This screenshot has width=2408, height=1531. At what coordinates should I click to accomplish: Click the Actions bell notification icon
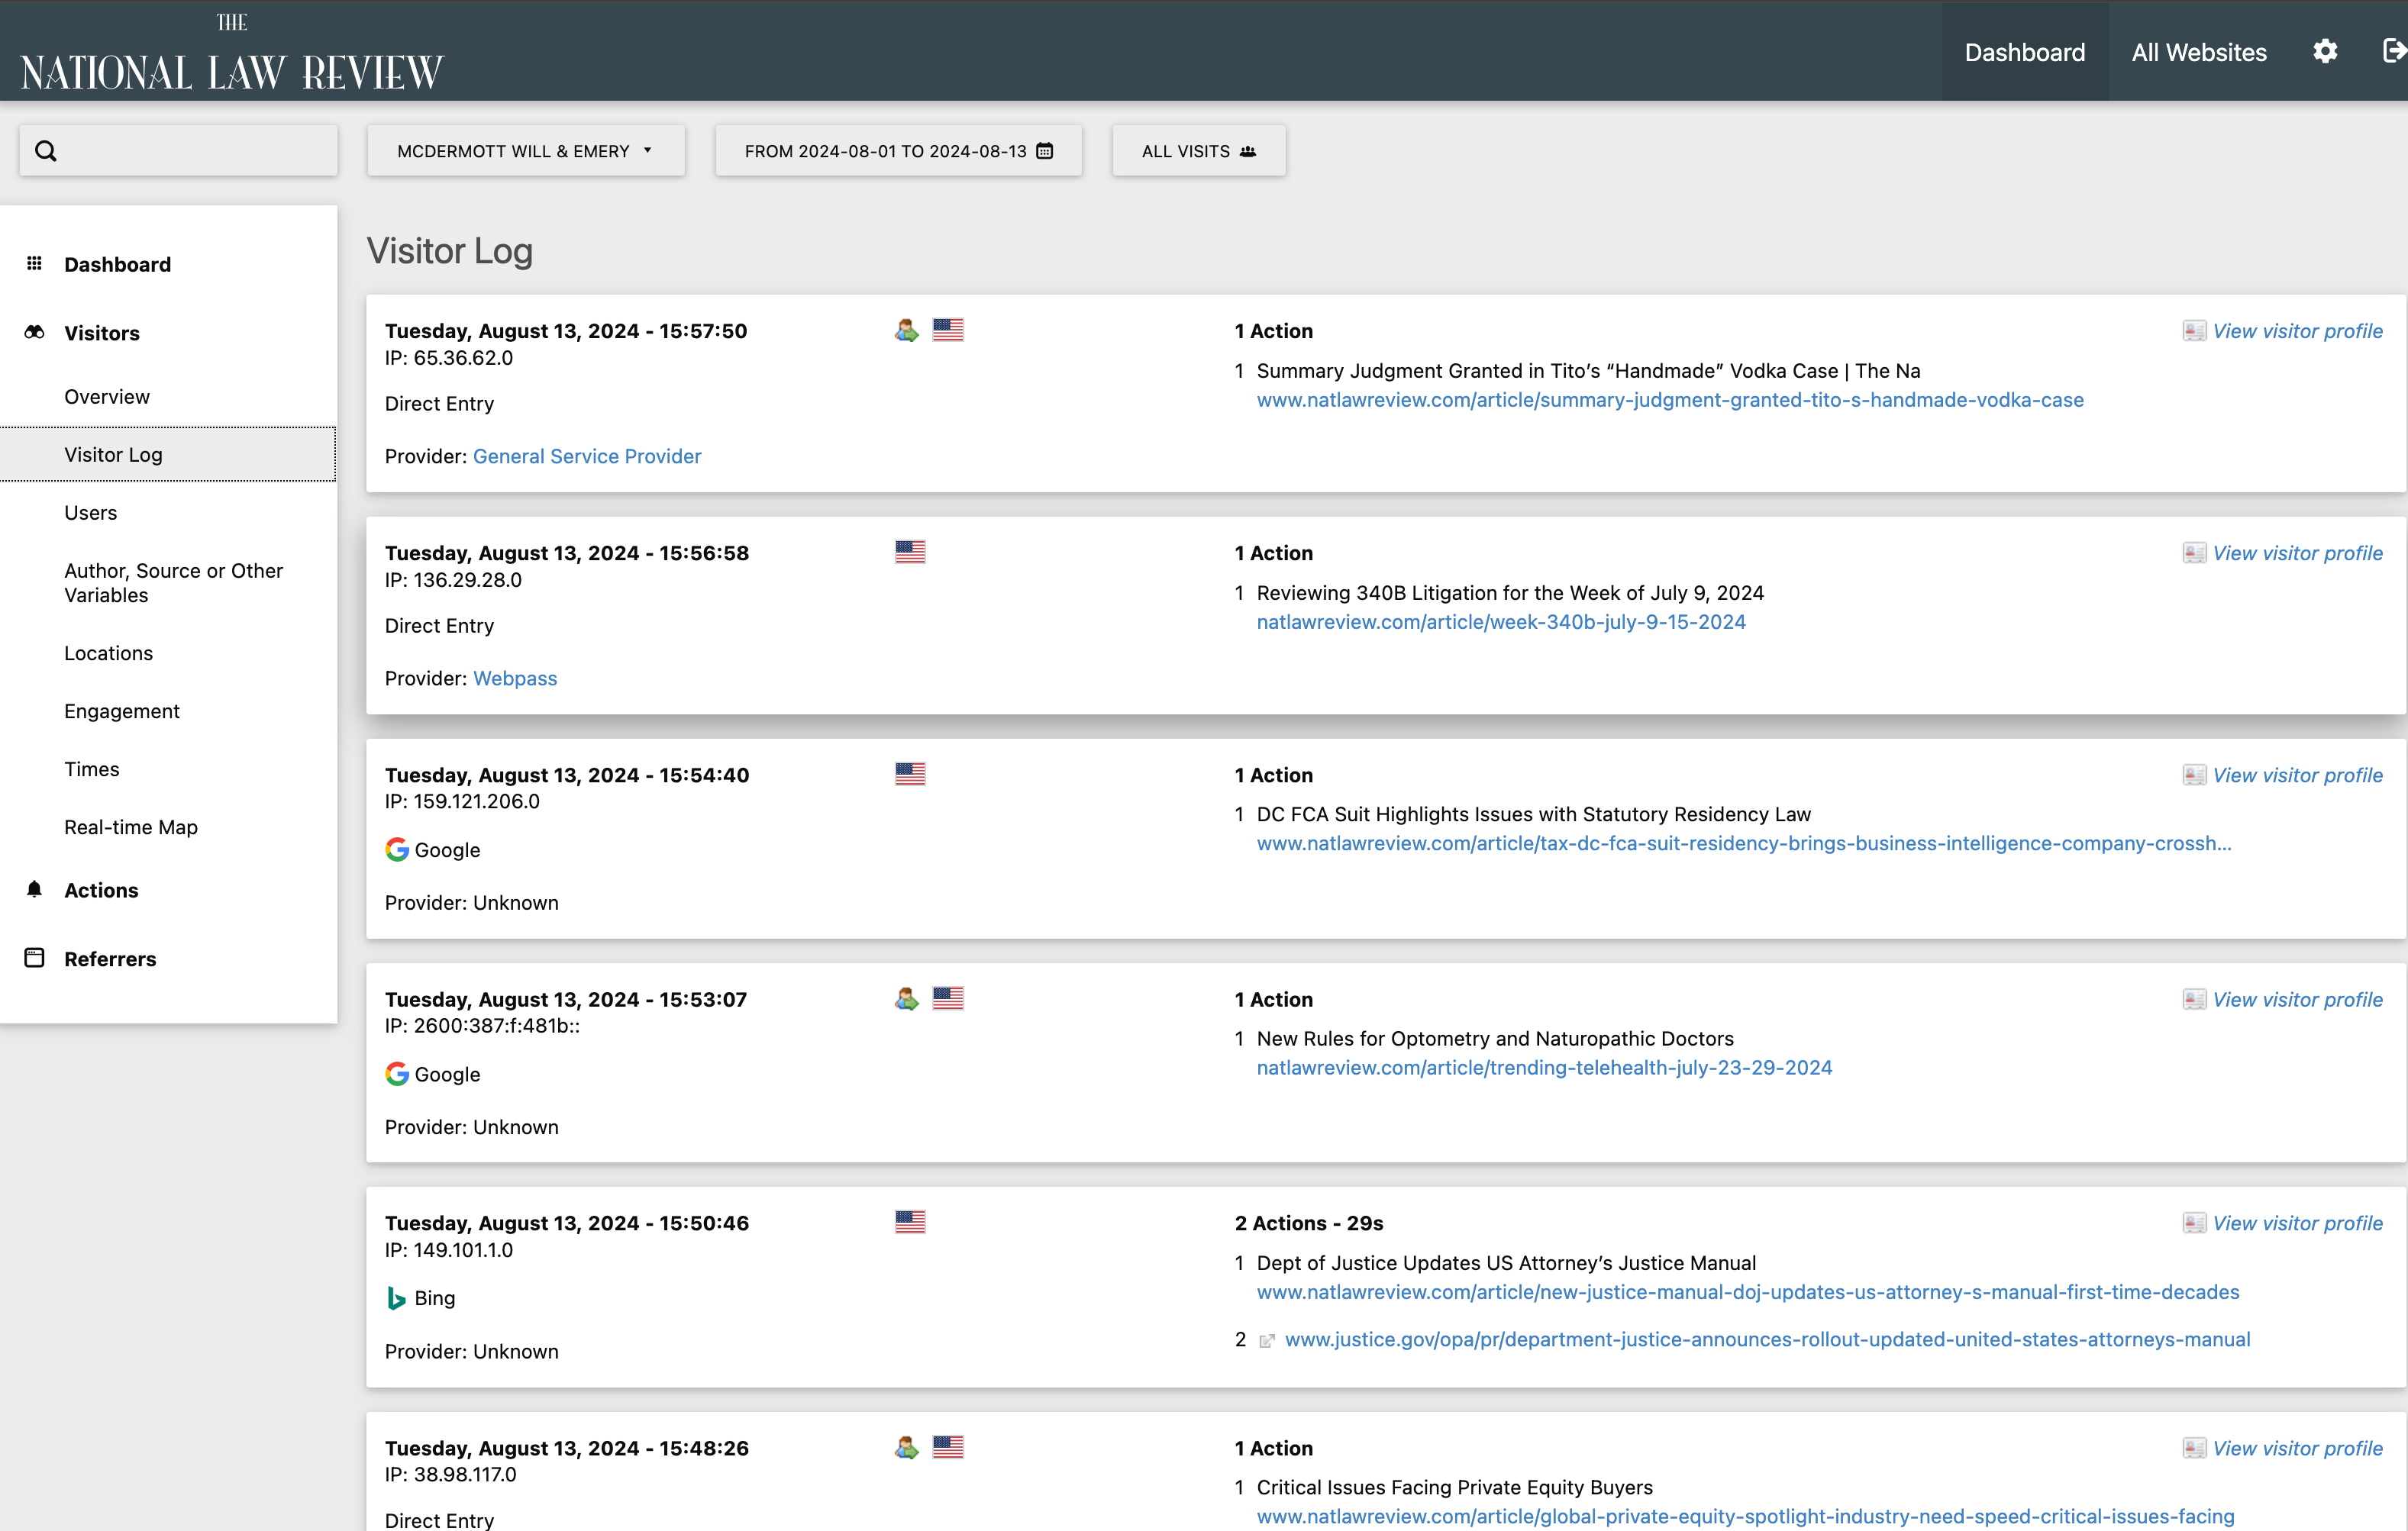coord(35,889)
